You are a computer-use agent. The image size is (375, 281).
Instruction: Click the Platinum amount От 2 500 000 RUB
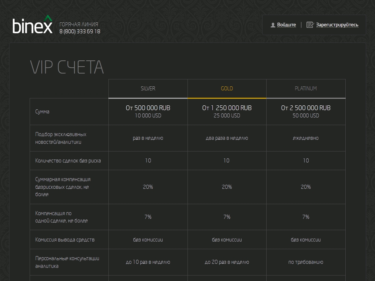click(306, 108)
